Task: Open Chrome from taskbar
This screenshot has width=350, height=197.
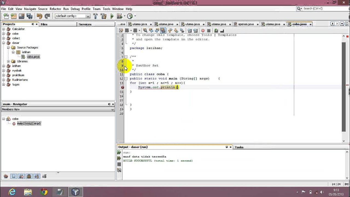Action: click(44, 192)
